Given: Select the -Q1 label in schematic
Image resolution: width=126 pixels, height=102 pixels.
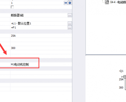Looking at the screenshot, I should (121, 71).
